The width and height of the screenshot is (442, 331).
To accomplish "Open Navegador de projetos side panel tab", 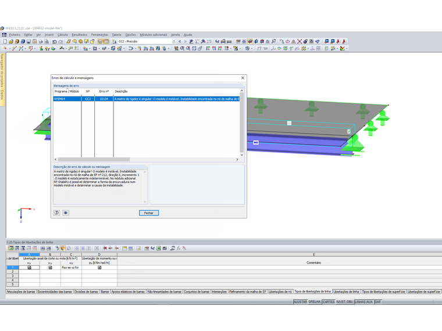I will coord(2,79).
